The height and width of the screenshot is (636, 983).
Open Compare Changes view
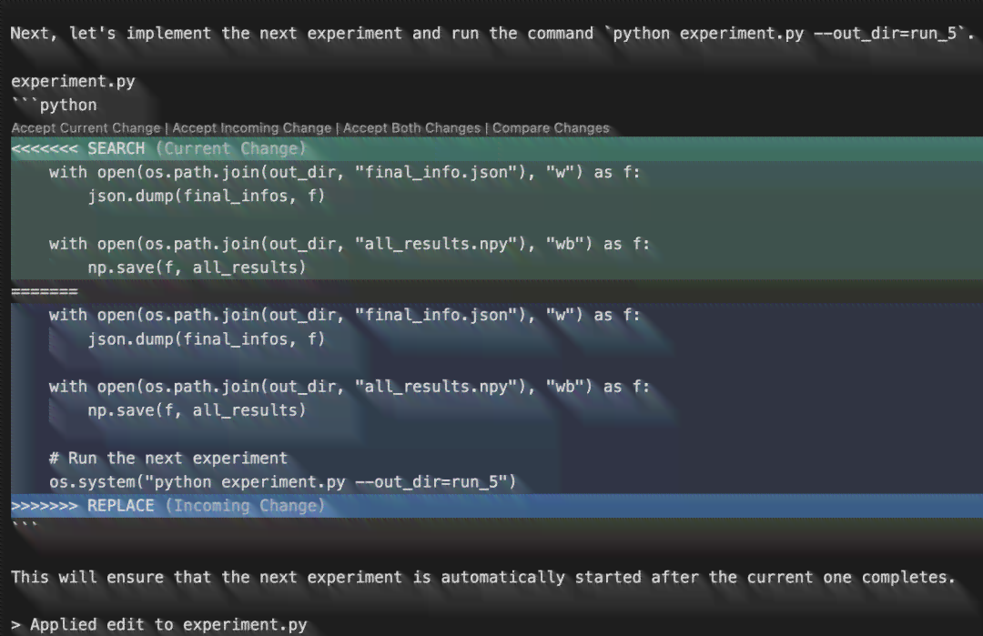[x=551, y=127]
